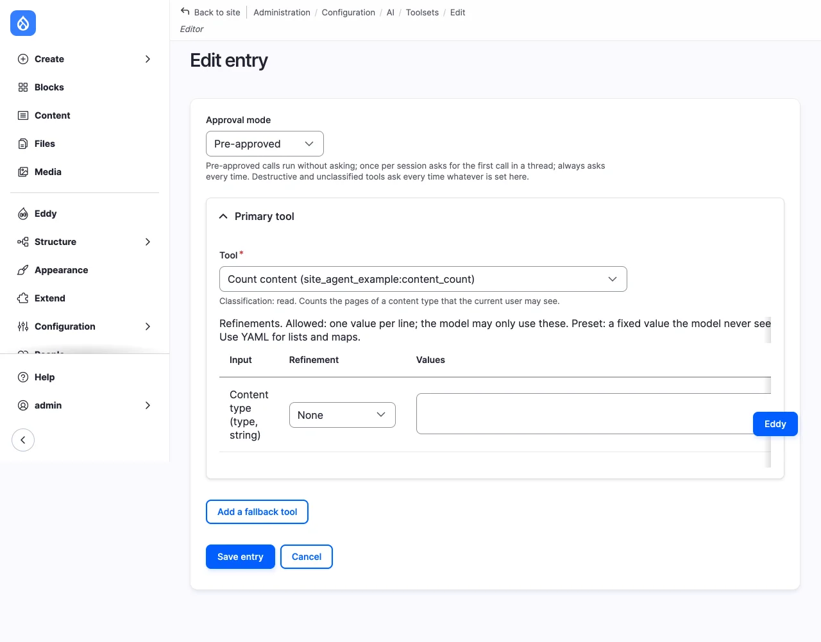Screen dimensions: 821x642
Task: Expand the Create submenu chevron
Action: point(148,59)
